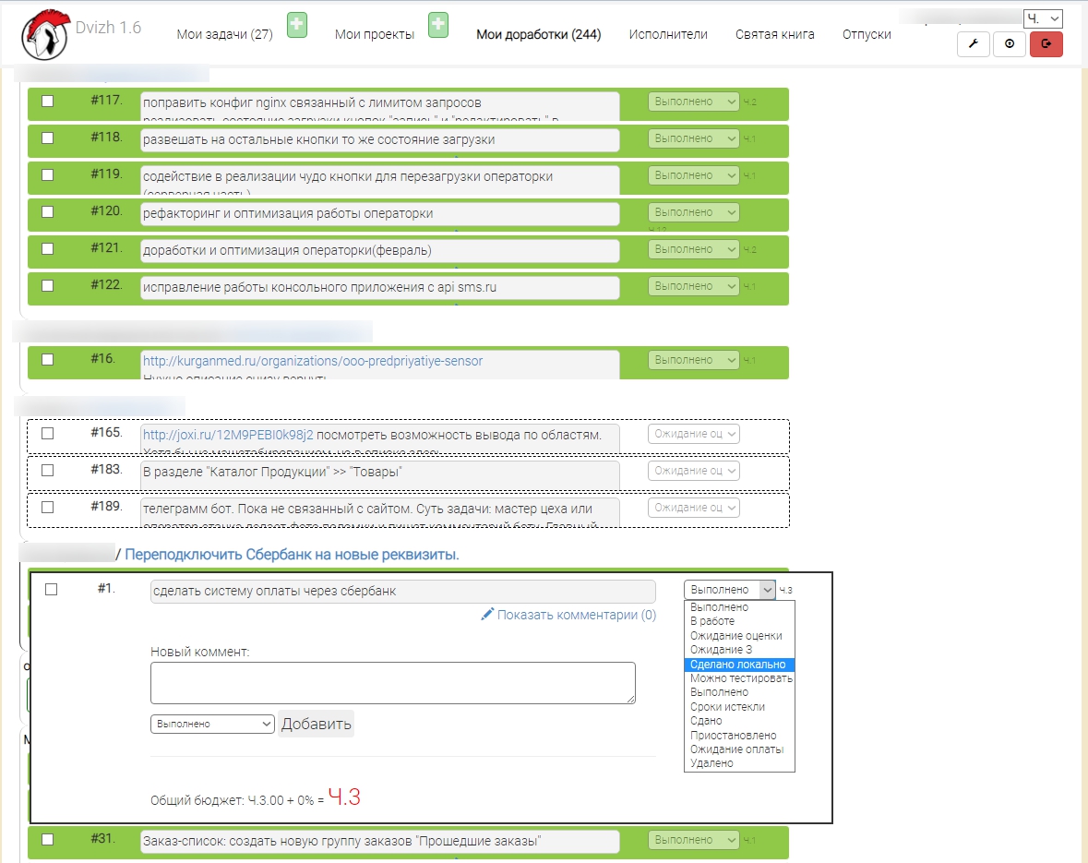Select Приостановлено from the status list

click(734, 736)
